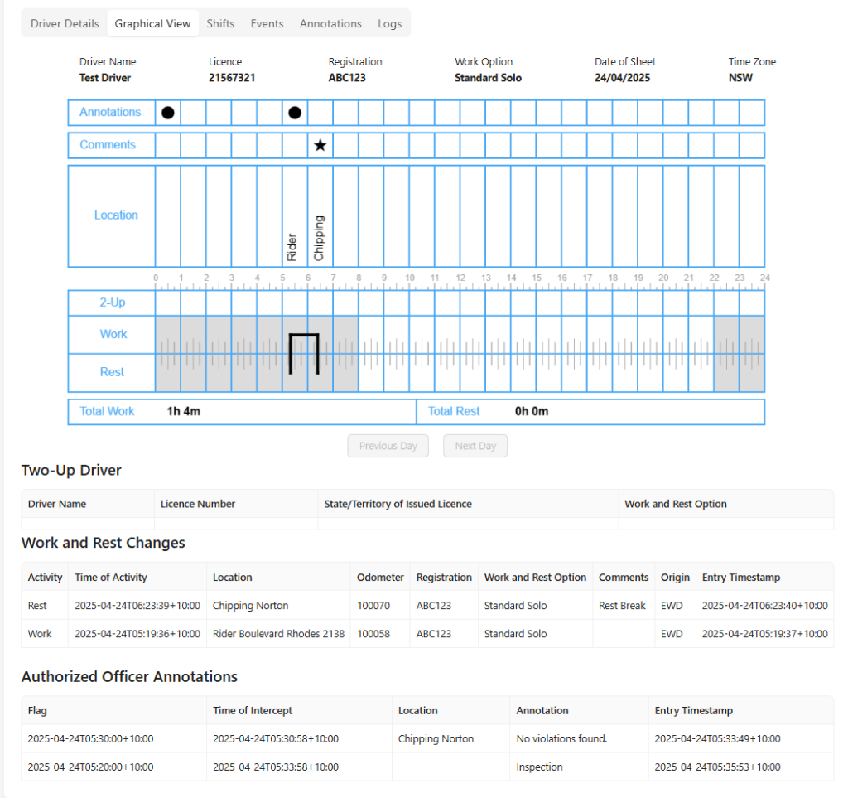Click entry timestamp 2025-04-24T05:19:37+10:00

click(764, 634)
